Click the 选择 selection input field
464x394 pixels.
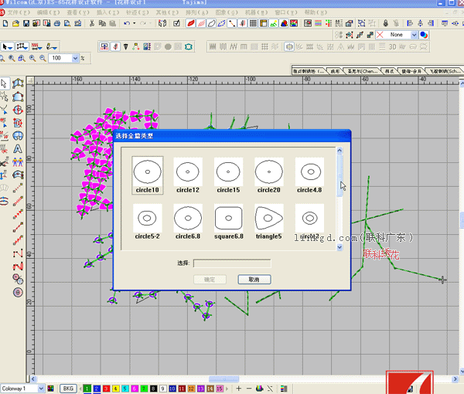tap(231, 263)
